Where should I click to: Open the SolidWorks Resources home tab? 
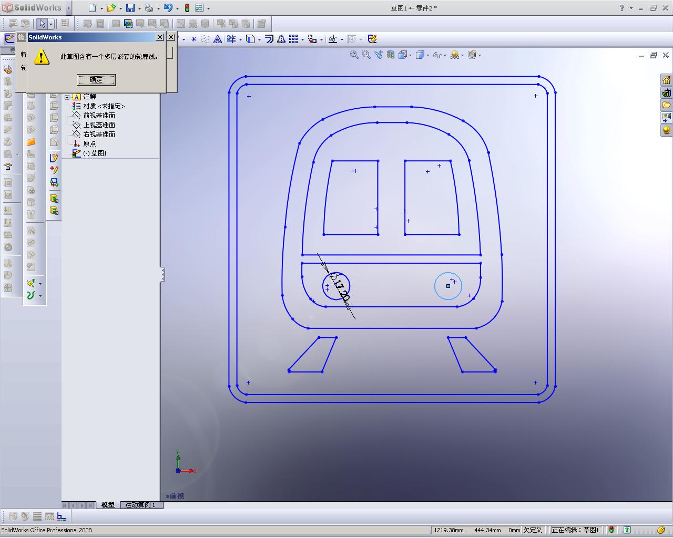pyautogui.click(x=667, y=80)
